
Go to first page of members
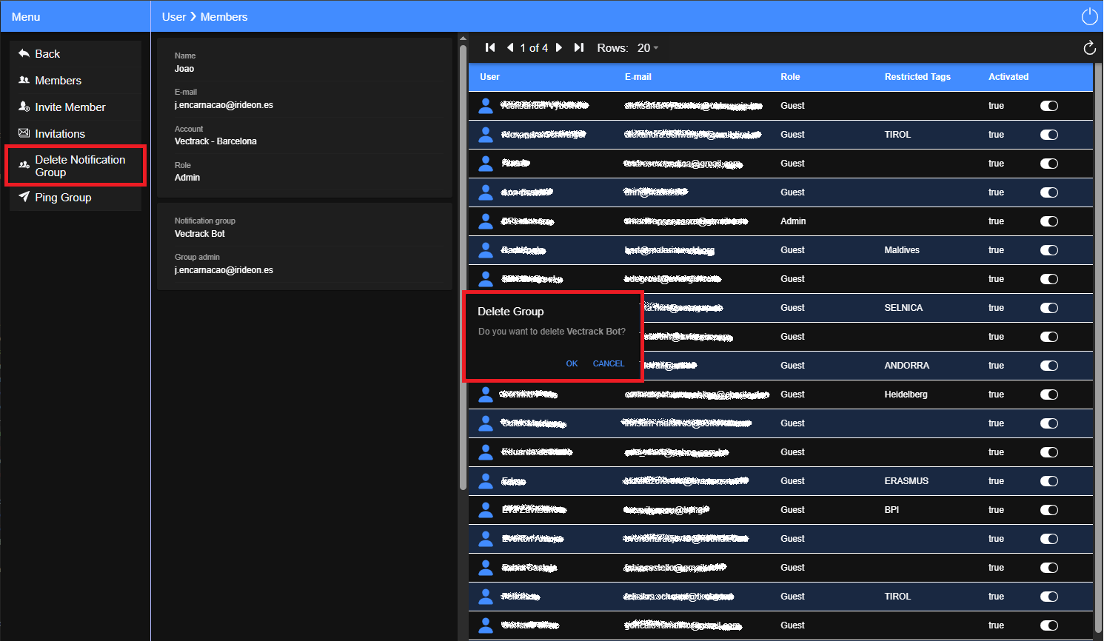pyautogui.click(x=489, y=47)
